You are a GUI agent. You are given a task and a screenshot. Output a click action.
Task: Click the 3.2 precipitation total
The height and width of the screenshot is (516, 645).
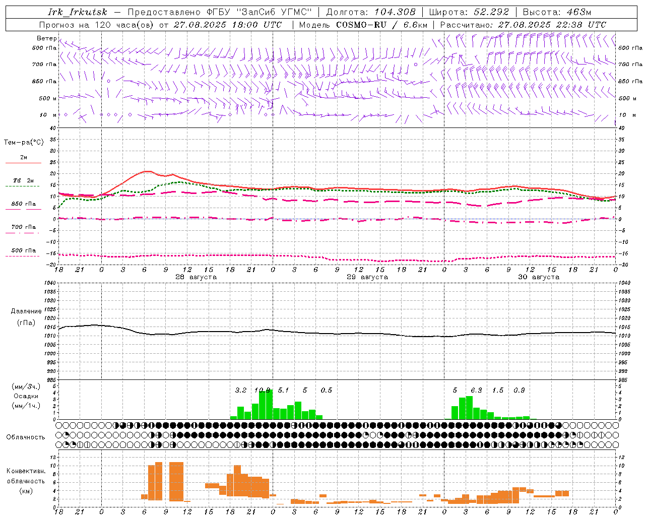point(241,391)
